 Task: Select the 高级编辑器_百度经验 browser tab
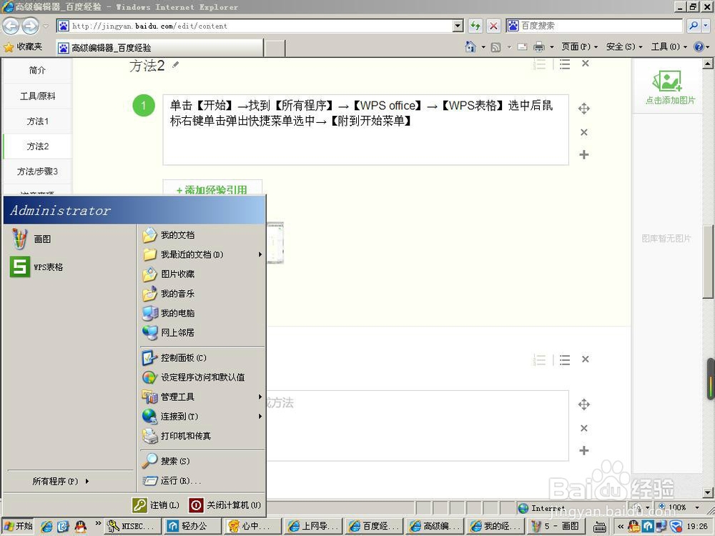pos(159,47)
